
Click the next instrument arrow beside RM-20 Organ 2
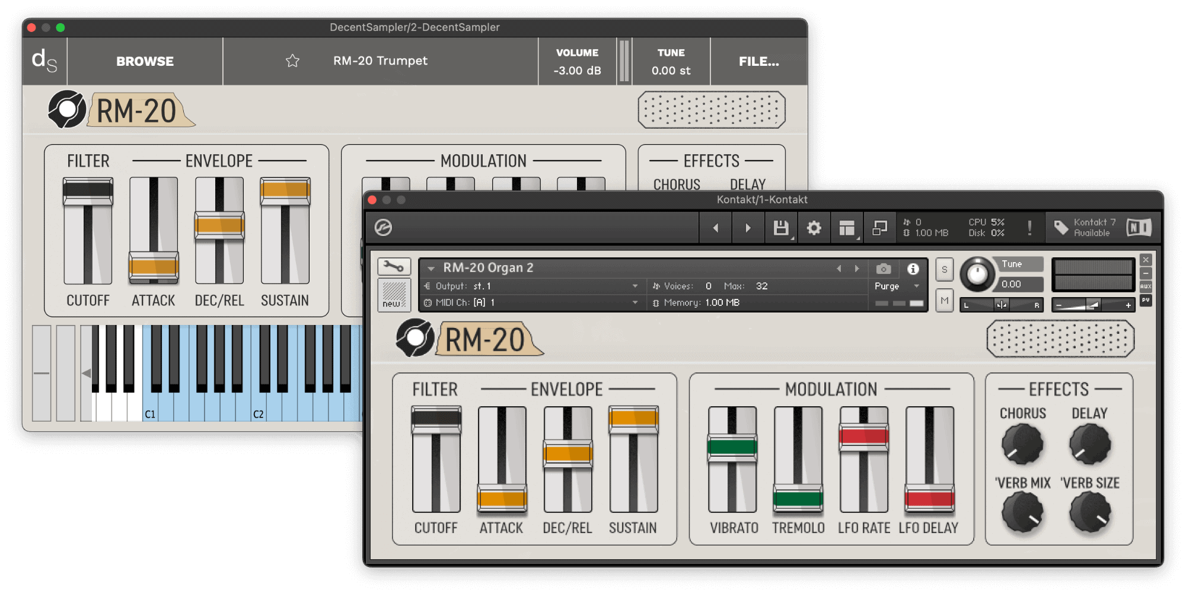(857, 269)
